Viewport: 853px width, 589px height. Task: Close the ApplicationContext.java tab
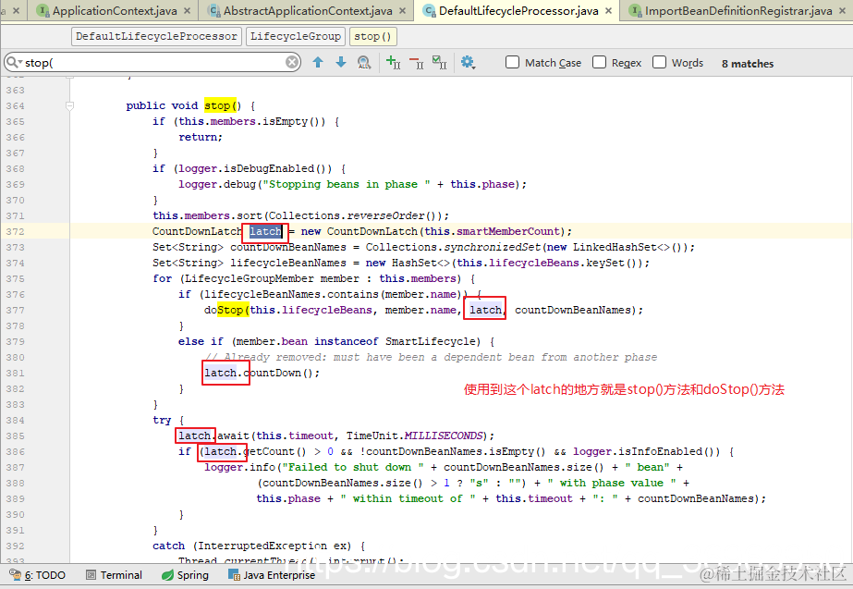pyautogui.click(x=187, y=10)
